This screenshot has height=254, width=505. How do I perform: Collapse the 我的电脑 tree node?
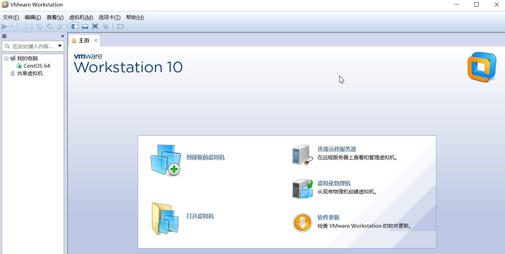pos(6,58)
